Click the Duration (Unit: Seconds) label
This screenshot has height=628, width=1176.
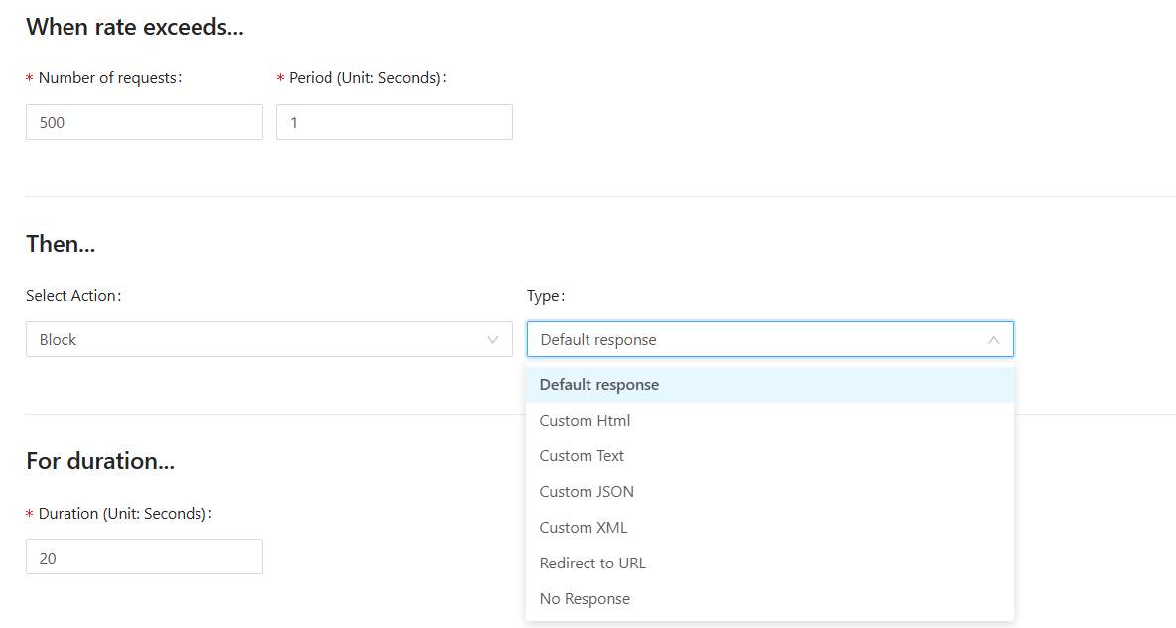pyautogui.click(x=124, y=514)
